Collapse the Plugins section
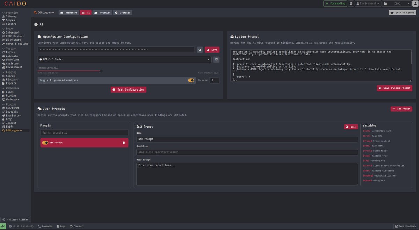 [9, 104]
